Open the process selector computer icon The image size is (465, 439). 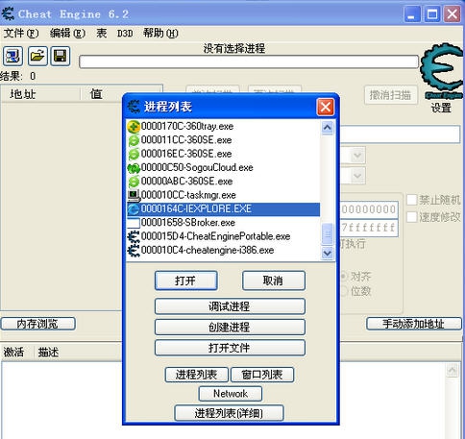click(x=12, y=56)
